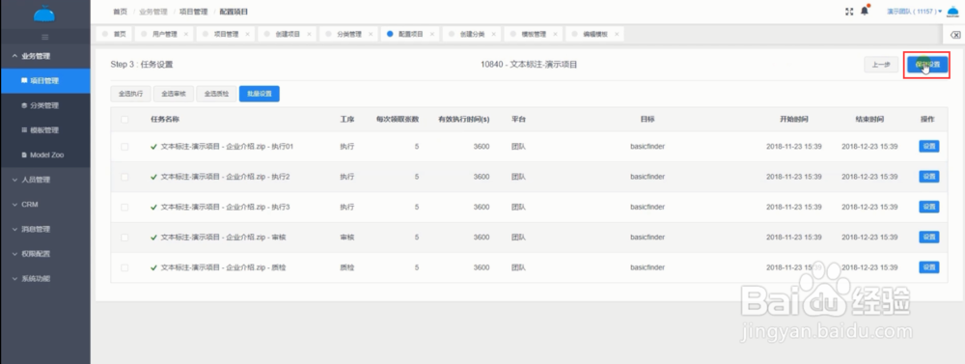Click 设置 for the 审核 task row
The height and width of the screenshot is (364, 965).
(x=928, y=238)
